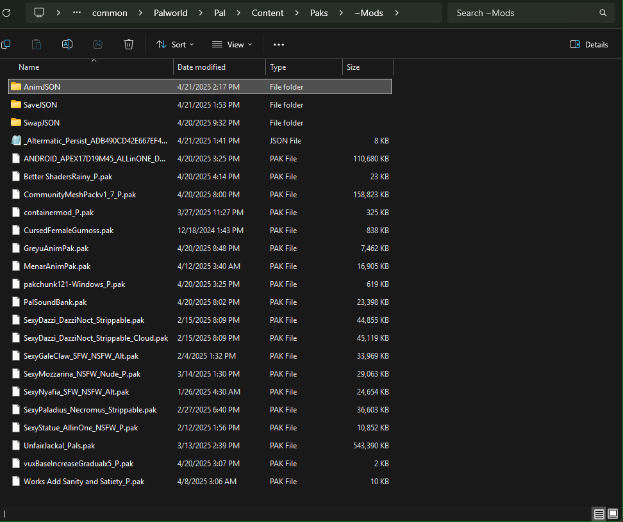Select CommunityMeshPackv1_7_P.pak file name

pos(80,195)
